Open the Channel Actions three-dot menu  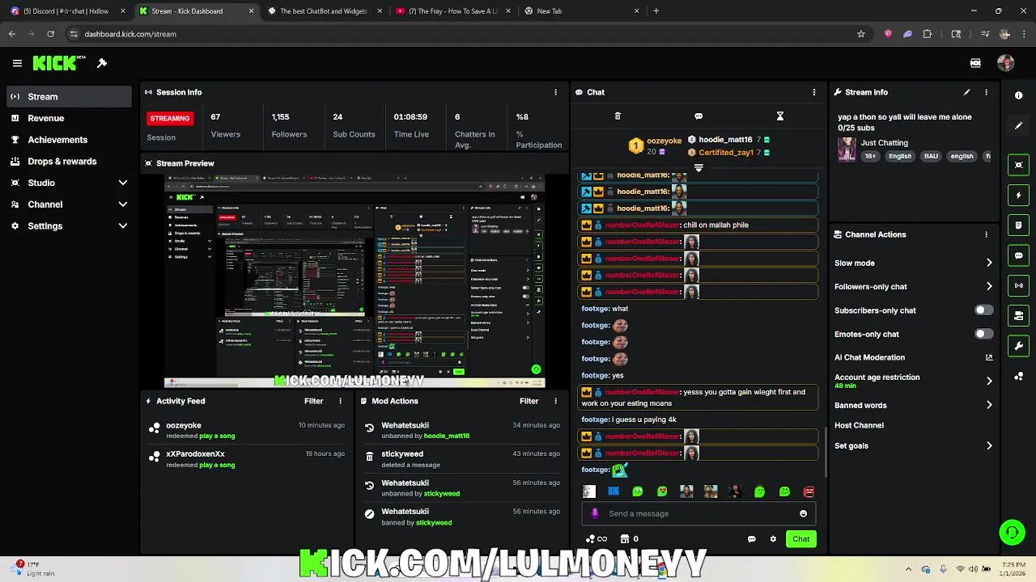click(x=986, y=234)
